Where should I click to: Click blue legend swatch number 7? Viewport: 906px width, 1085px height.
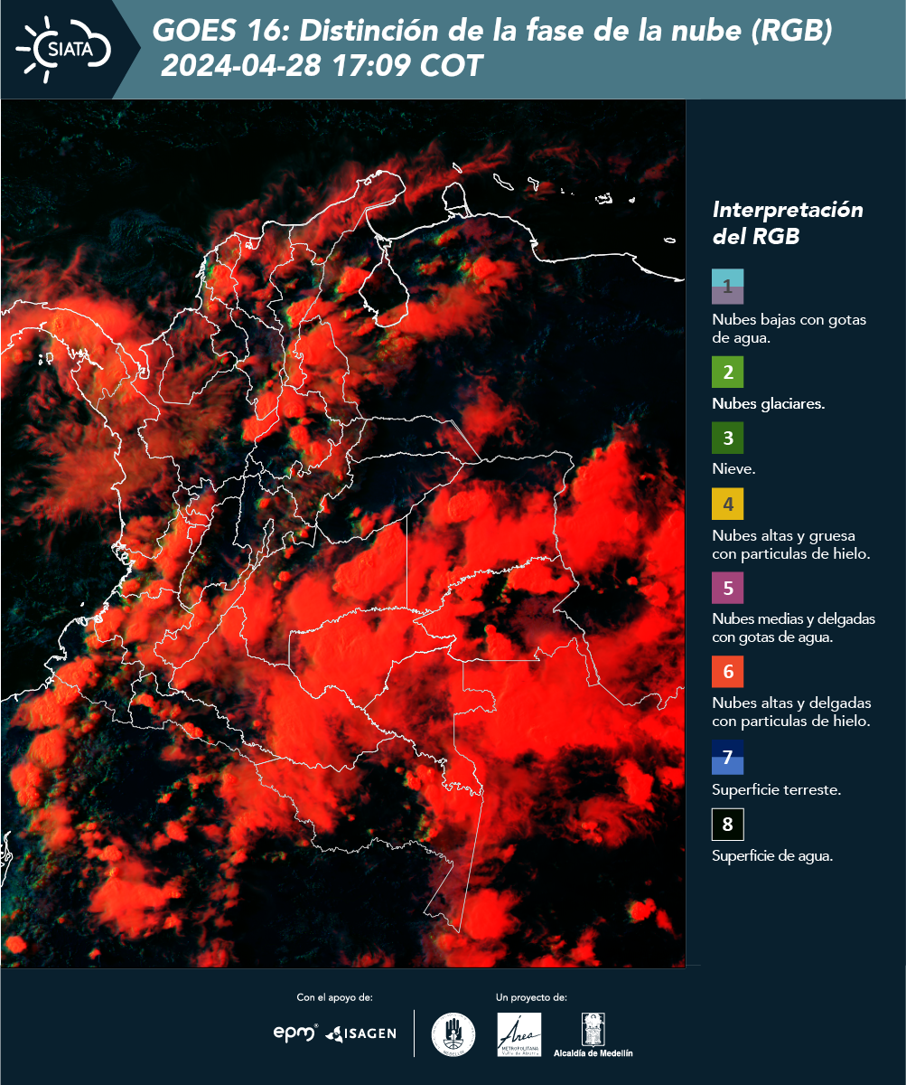727,758
